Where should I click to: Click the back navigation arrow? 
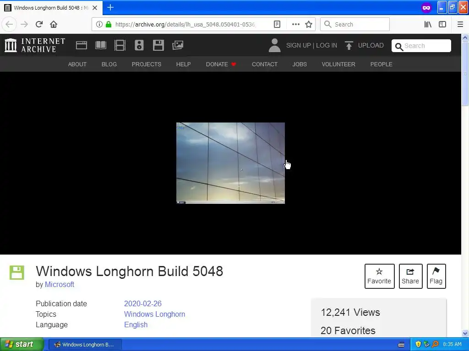tap(9, 24)
